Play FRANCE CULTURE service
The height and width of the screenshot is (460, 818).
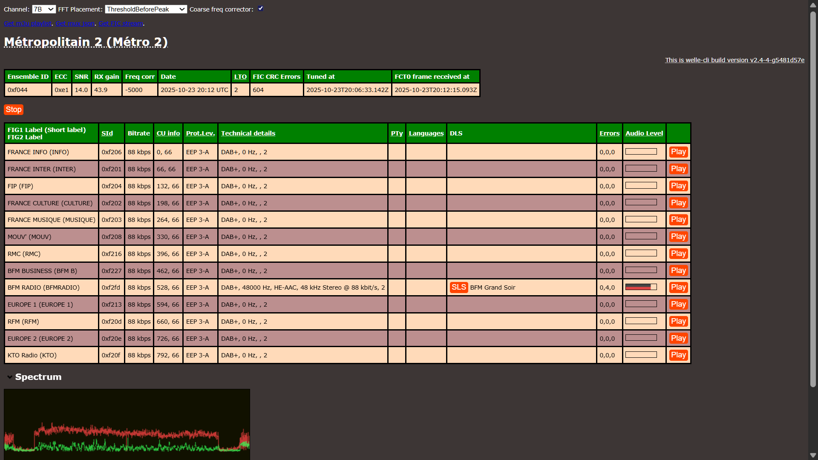click(x=678, y=203)
